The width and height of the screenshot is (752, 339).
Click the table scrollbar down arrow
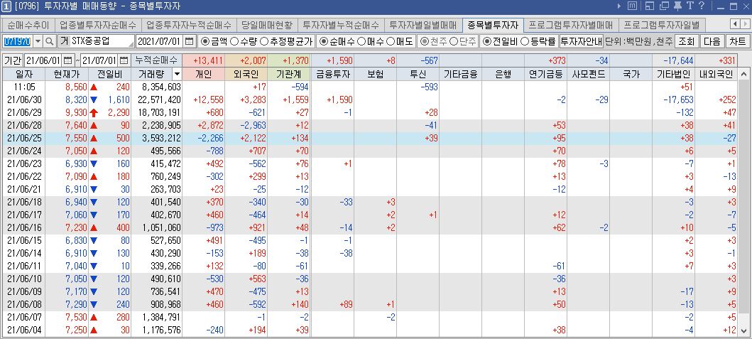pos(743,331)
